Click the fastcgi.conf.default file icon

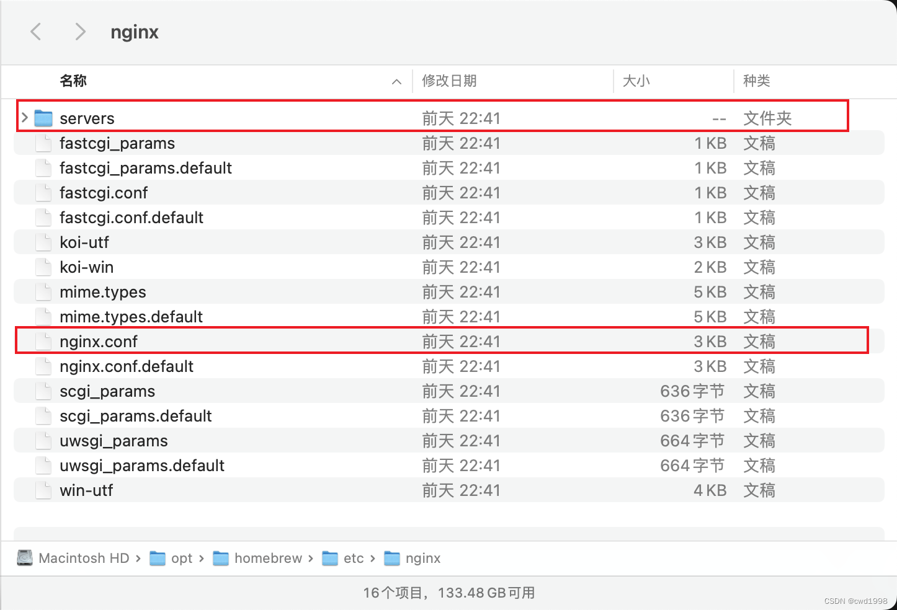pyautogui.click(x=43, y=218)
